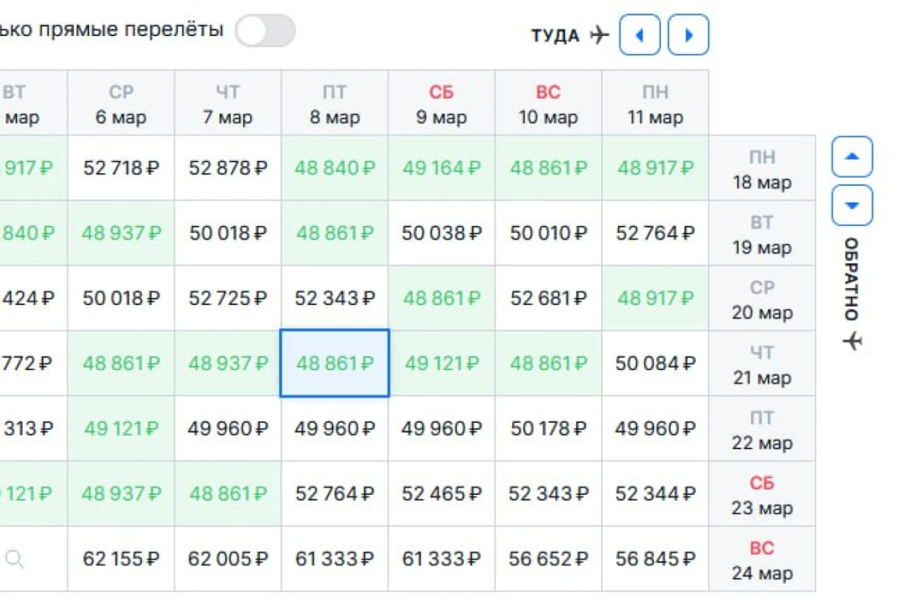This screenshot has width=904, height=603.
Task: Select the 50 178 ₽ price cell
Action: coord(548,429)
